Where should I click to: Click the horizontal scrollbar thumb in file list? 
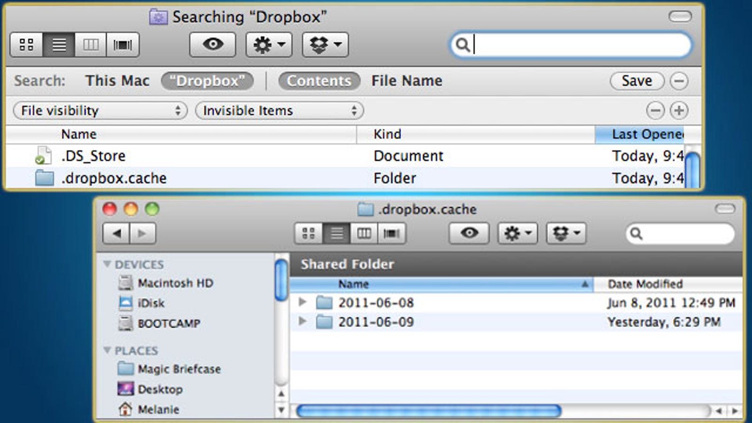coord(429,411)
